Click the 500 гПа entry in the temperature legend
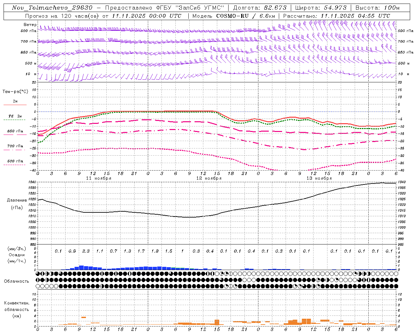Viewport: 415px width, 332px height. (15, 161)
